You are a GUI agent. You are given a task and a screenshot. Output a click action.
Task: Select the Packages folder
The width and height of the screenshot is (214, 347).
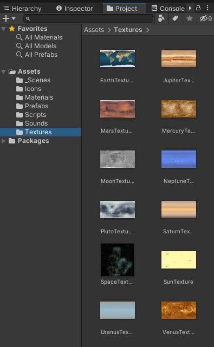tap(29, 141)
